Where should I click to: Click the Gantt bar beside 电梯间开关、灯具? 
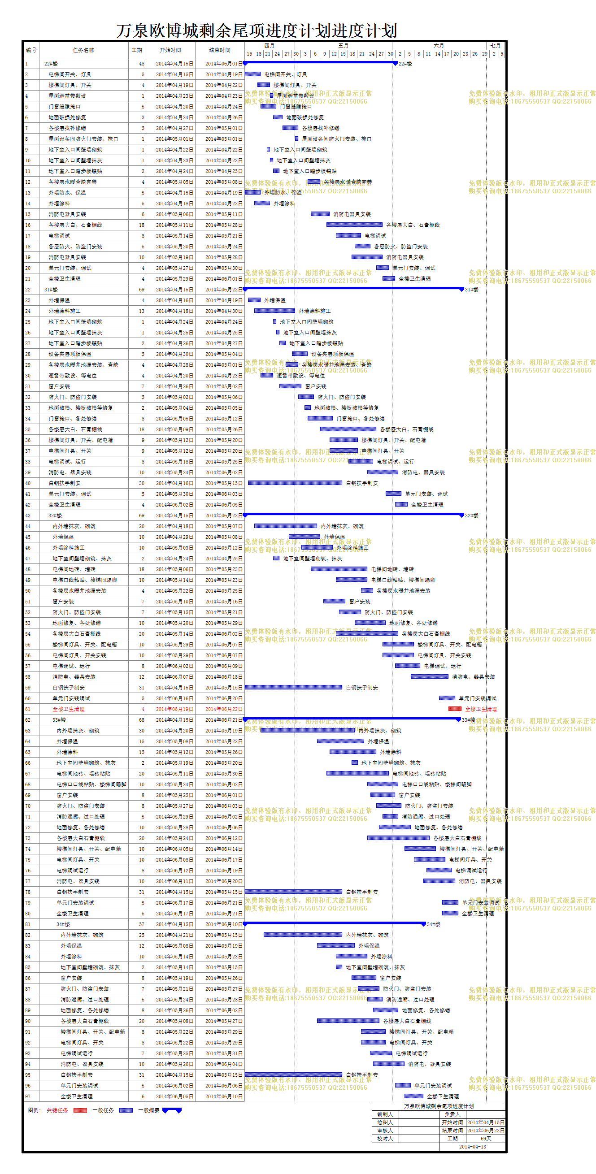(252, 74)
